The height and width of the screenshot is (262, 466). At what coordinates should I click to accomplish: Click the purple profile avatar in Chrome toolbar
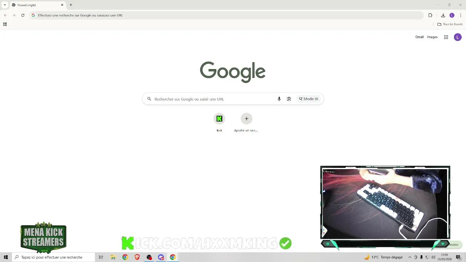[x=452, y=15]
